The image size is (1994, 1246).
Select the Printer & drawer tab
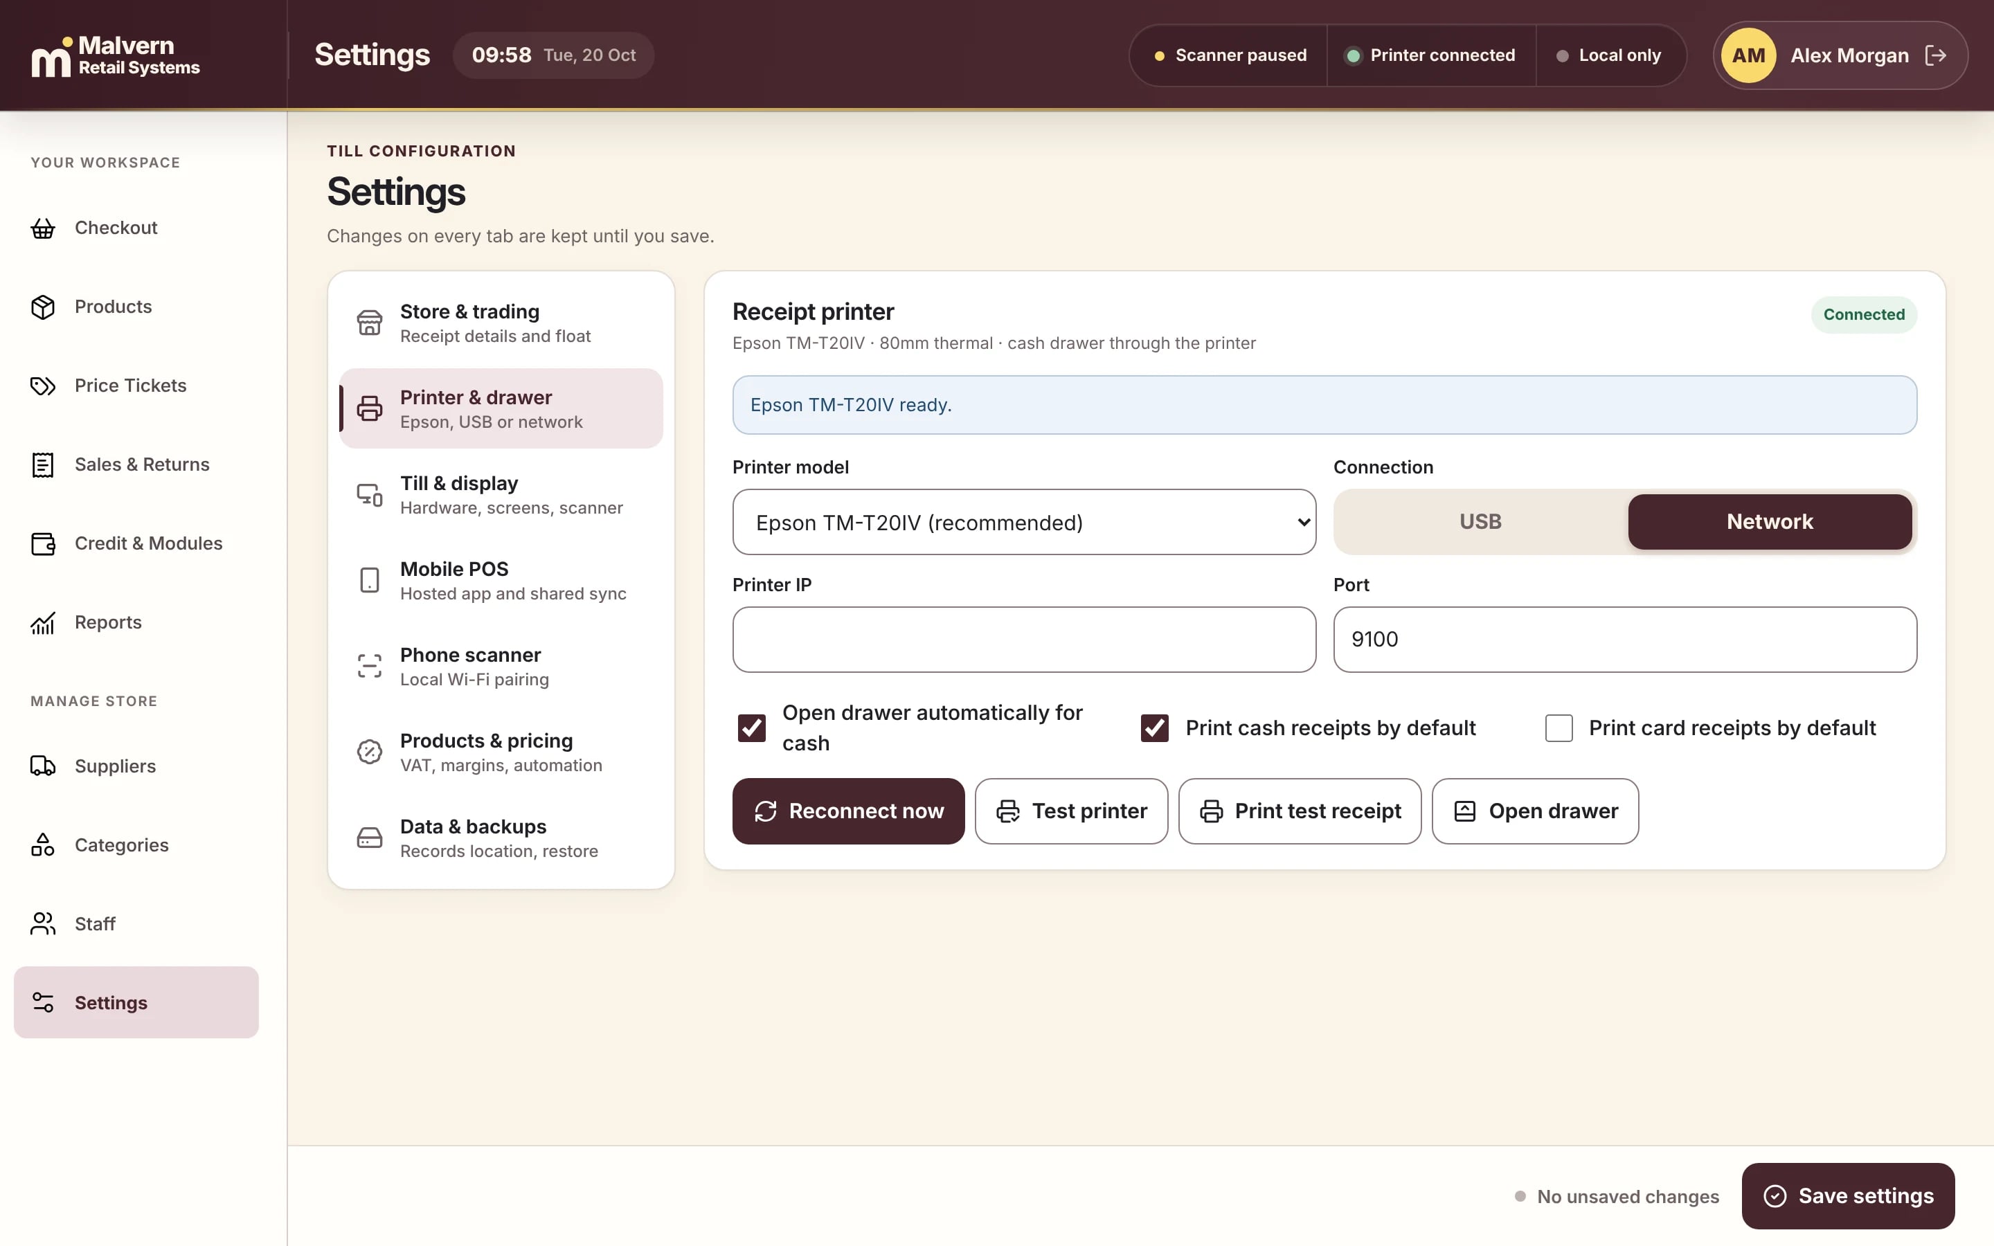point(501,408)
